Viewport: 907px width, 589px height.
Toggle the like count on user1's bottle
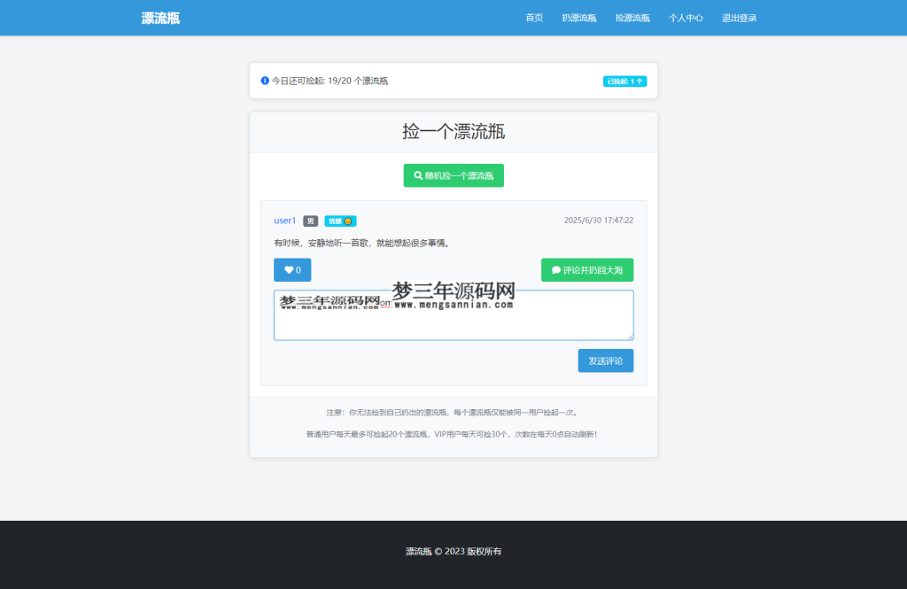[292, 269]
